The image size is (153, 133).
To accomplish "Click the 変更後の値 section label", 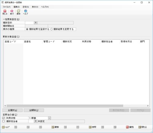I will (x=10, y=114).
